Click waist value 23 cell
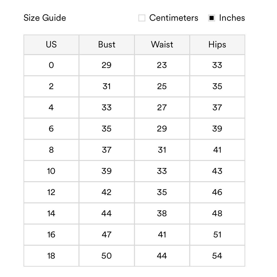The image size is (277, 277). click(162, 65)
